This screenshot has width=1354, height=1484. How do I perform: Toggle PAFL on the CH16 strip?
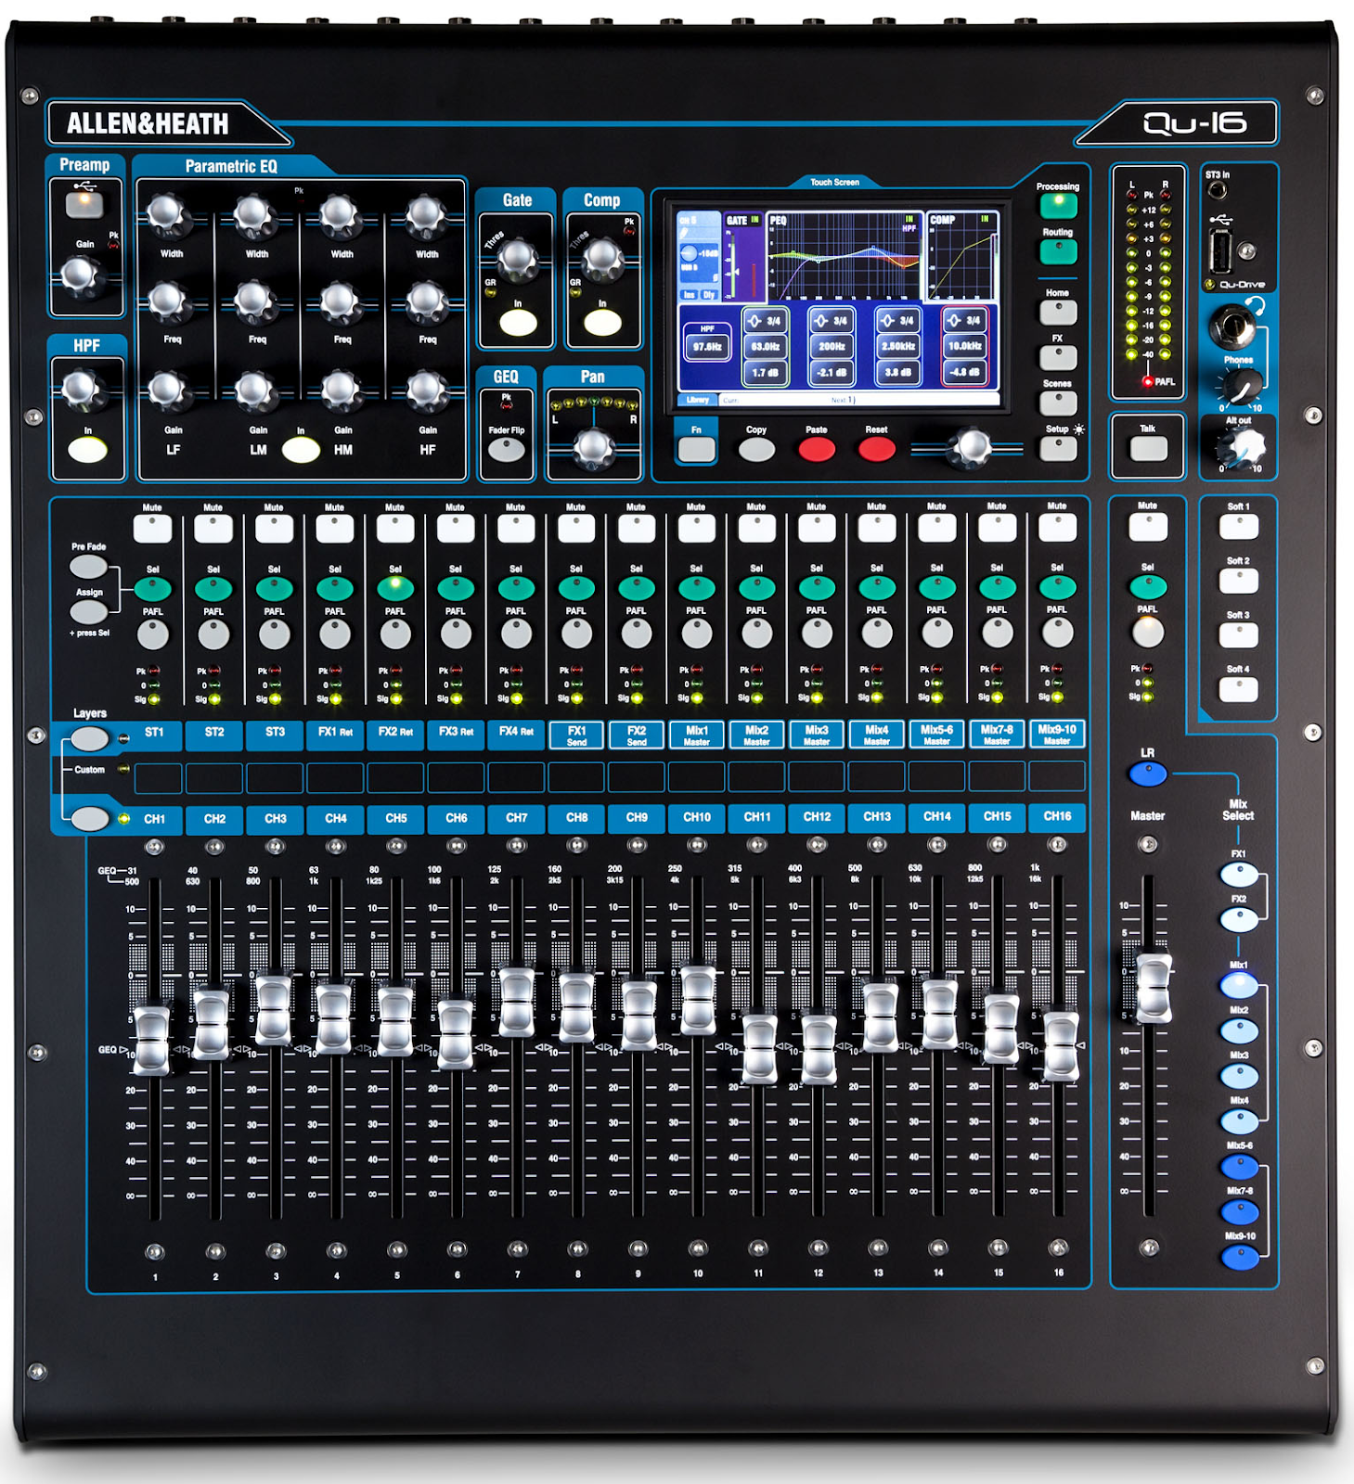click(x=1057, y=633)
